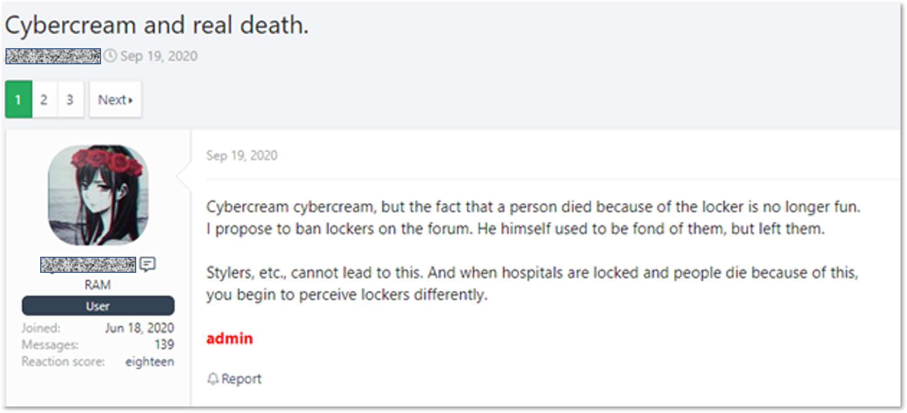Click the bell icon next to Report
The image size is (907, 413).
click(213, 379)
